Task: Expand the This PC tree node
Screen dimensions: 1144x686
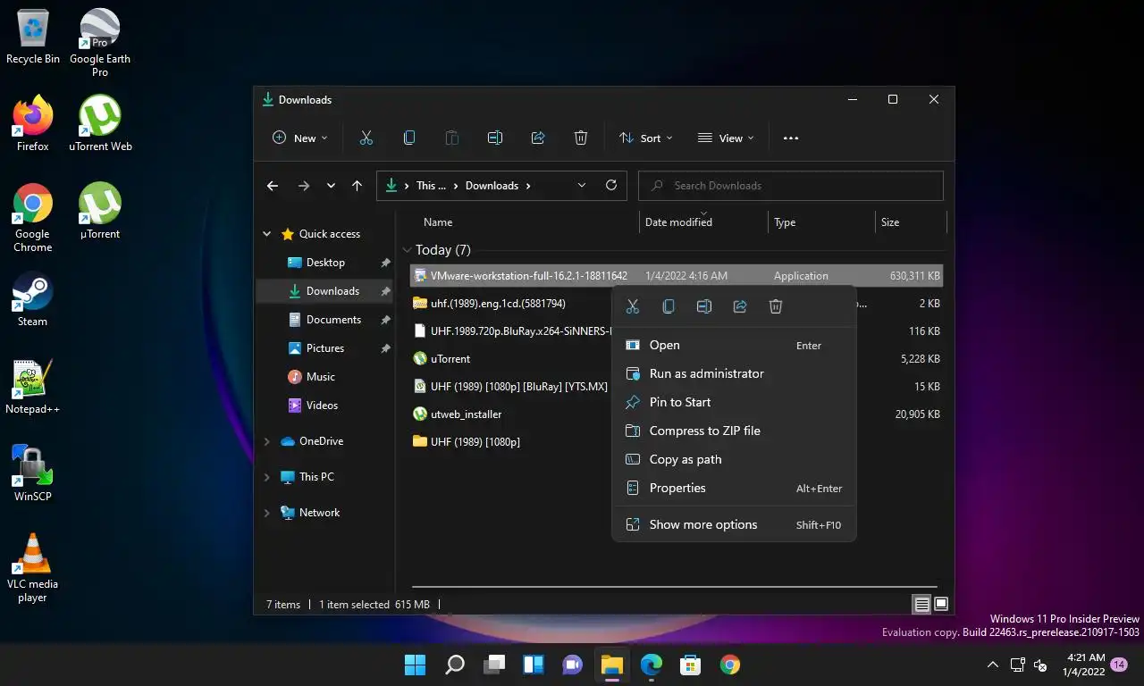Action: [x=266, y=477]
